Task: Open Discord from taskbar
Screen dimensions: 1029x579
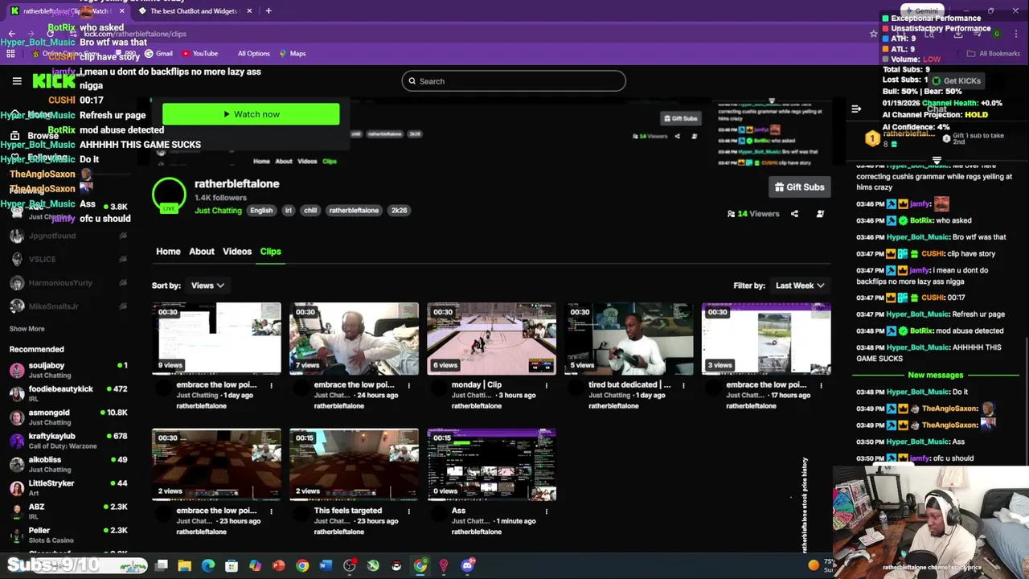Action: pyautogui.click(x=467, y=565)
